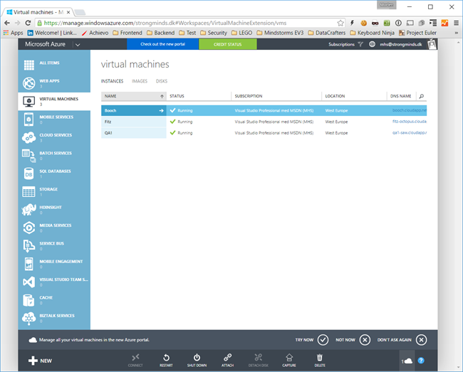Open the Backend bookmarks folder
The image size is (463, 372).
[161, 33]
